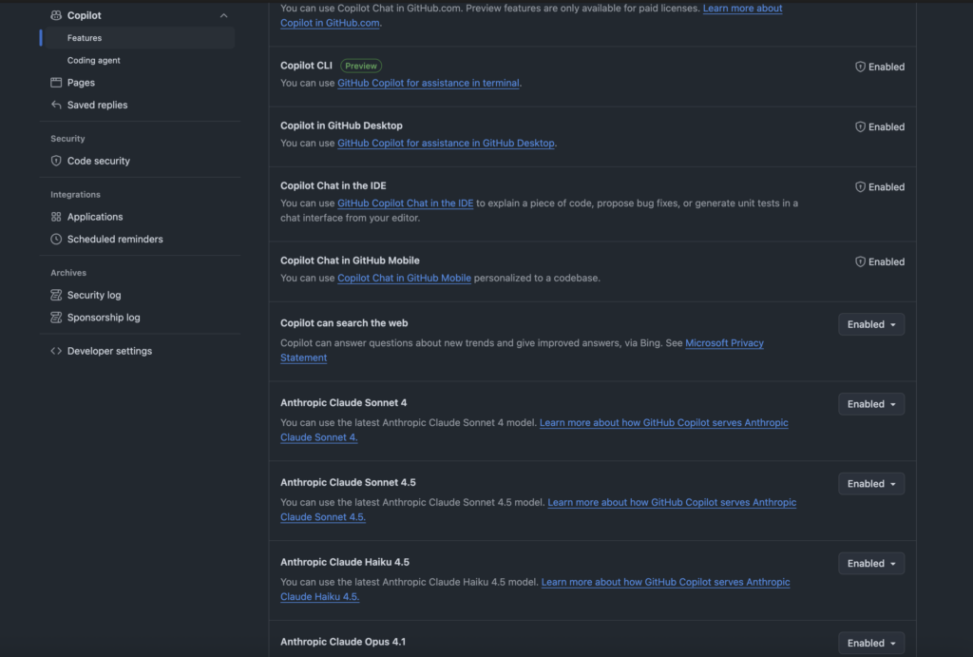Click the Applications grid icon

56,217
